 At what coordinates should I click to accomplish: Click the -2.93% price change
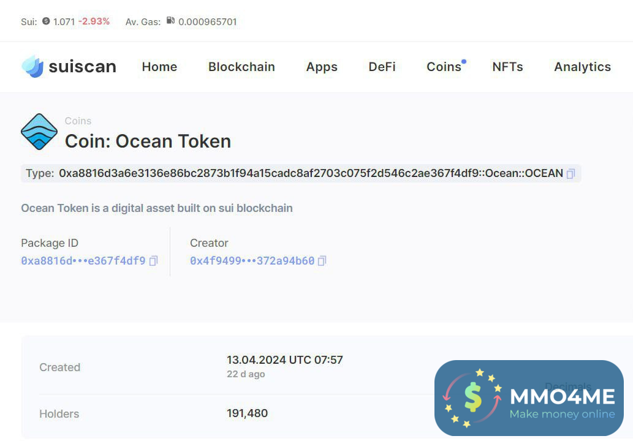pos(94,21)
